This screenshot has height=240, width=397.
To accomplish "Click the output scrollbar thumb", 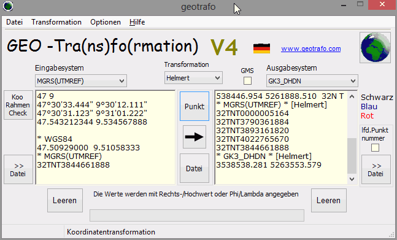I will click(x=352, y=156).
